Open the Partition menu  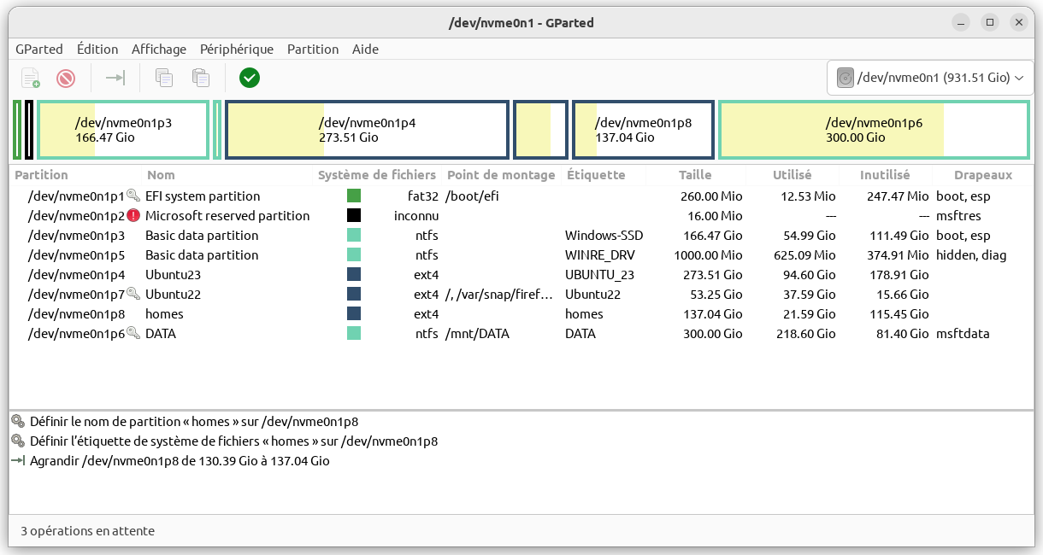313,49
